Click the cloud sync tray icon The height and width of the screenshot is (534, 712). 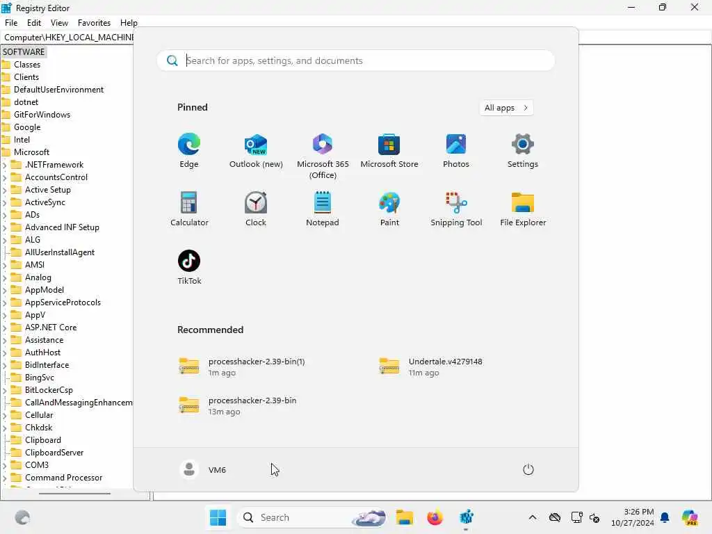554,517
